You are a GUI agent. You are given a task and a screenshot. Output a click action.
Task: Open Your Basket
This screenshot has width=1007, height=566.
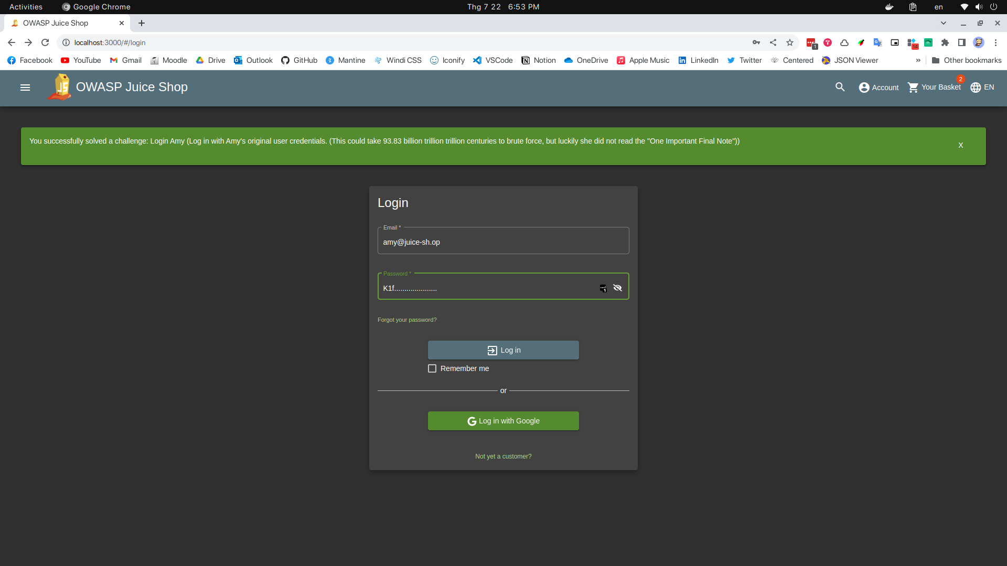(934, 88)
